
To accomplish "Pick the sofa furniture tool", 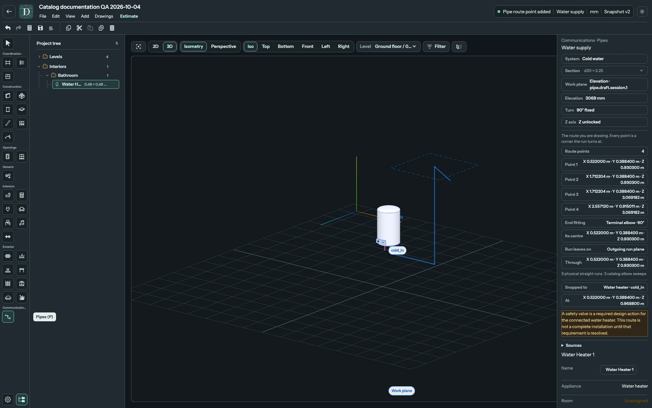I will tap(22, 209).
